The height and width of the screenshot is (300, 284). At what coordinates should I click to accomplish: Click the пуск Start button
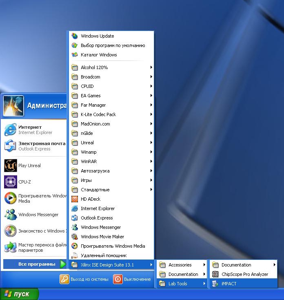click(19, 294)
